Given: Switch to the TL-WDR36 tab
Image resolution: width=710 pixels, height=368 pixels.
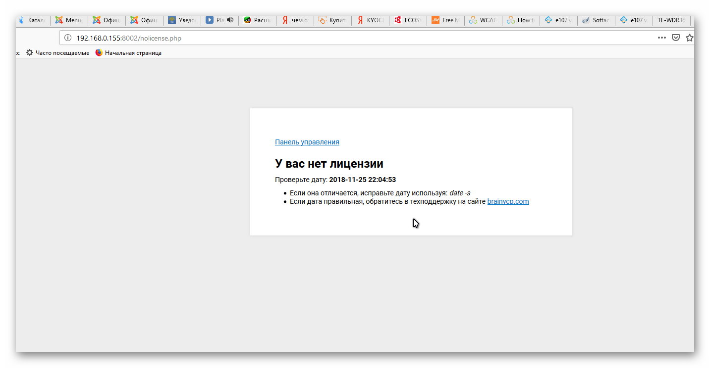Looking at the screenshot, I should coord(671,20).
